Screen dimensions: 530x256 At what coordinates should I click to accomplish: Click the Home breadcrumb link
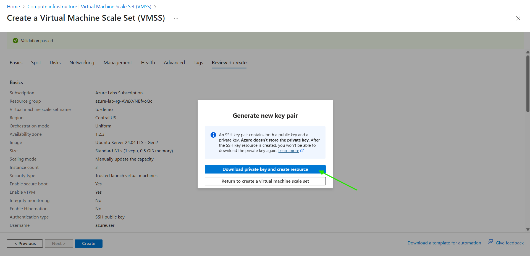tap(13, 7)
